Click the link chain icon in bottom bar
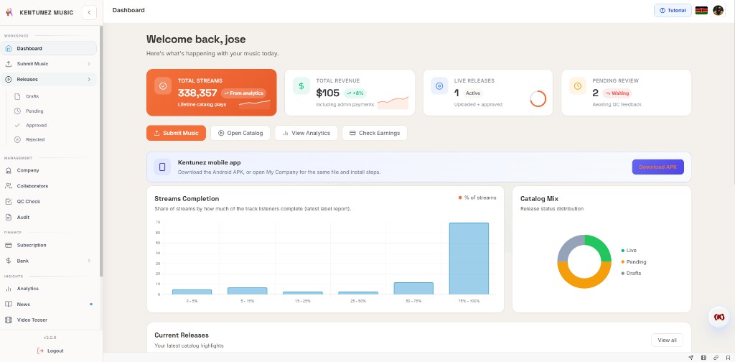Viewport: 735px width, 362px height. coord(716,357)
